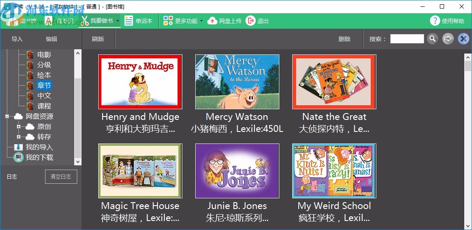The height and width of the screenshot is (230, 472).
Task: Click the book icon beside 电影
Action: pos(30,55)
